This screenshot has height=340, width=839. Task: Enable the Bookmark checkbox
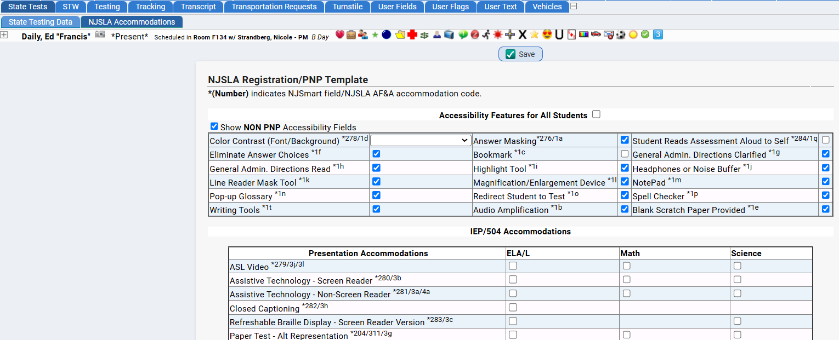(625, 154)
